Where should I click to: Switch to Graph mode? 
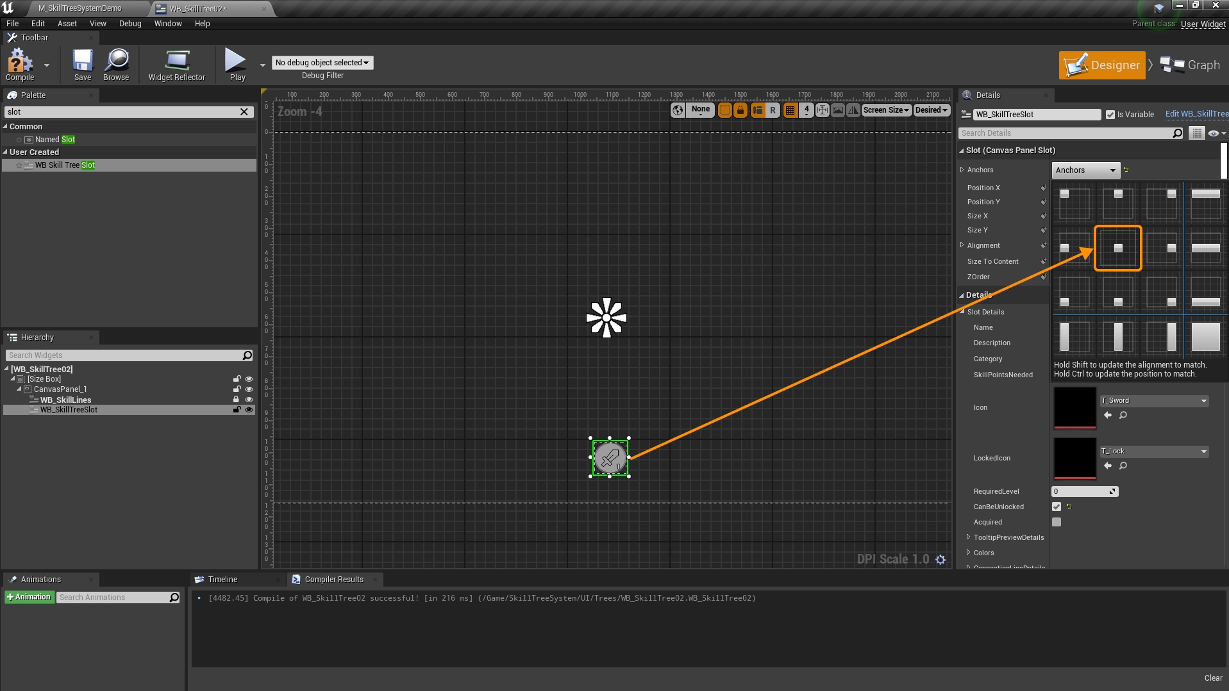tap(1191, 65)
